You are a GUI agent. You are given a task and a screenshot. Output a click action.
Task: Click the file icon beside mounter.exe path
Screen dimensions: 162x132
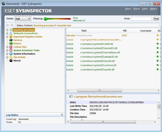(x=71, y=97)
